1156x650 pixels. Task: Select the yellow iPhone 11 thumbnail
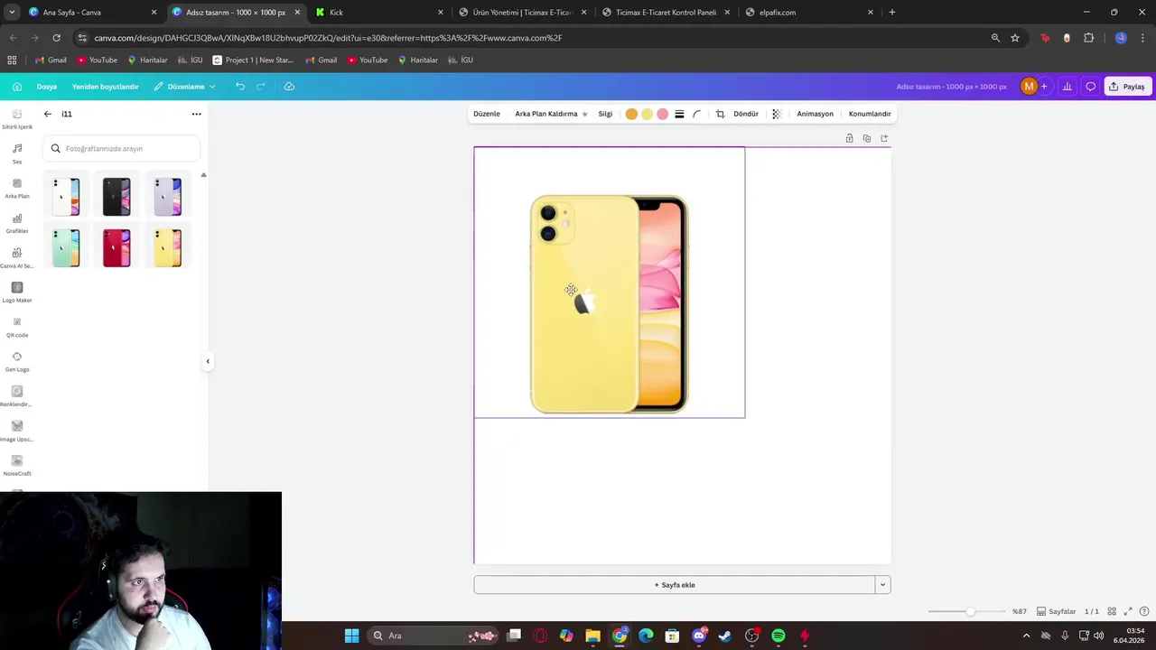(167, 247)
